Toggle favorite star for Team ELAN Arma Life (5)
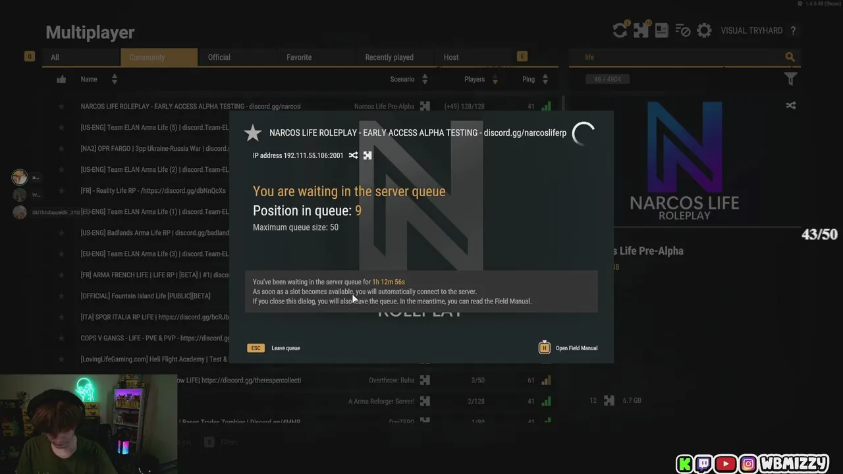Viewport: 843px width, 474px height. (61, 127)
